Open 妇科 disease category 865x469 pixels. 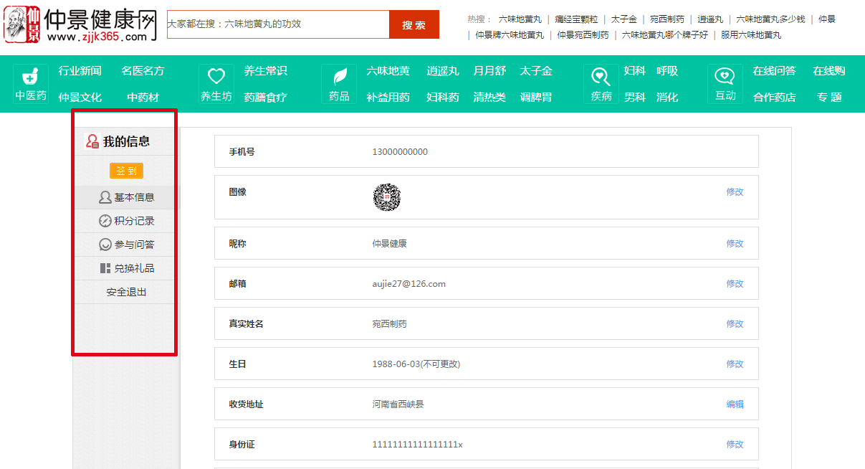click(635, 71)
